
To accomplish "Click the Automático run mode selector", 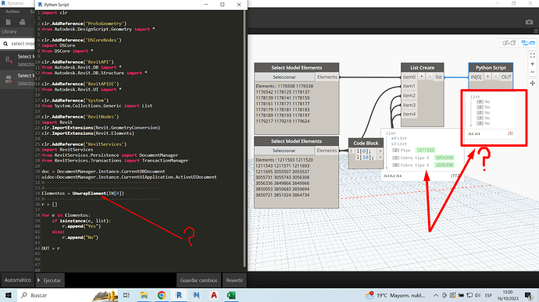I will point(17,280).
